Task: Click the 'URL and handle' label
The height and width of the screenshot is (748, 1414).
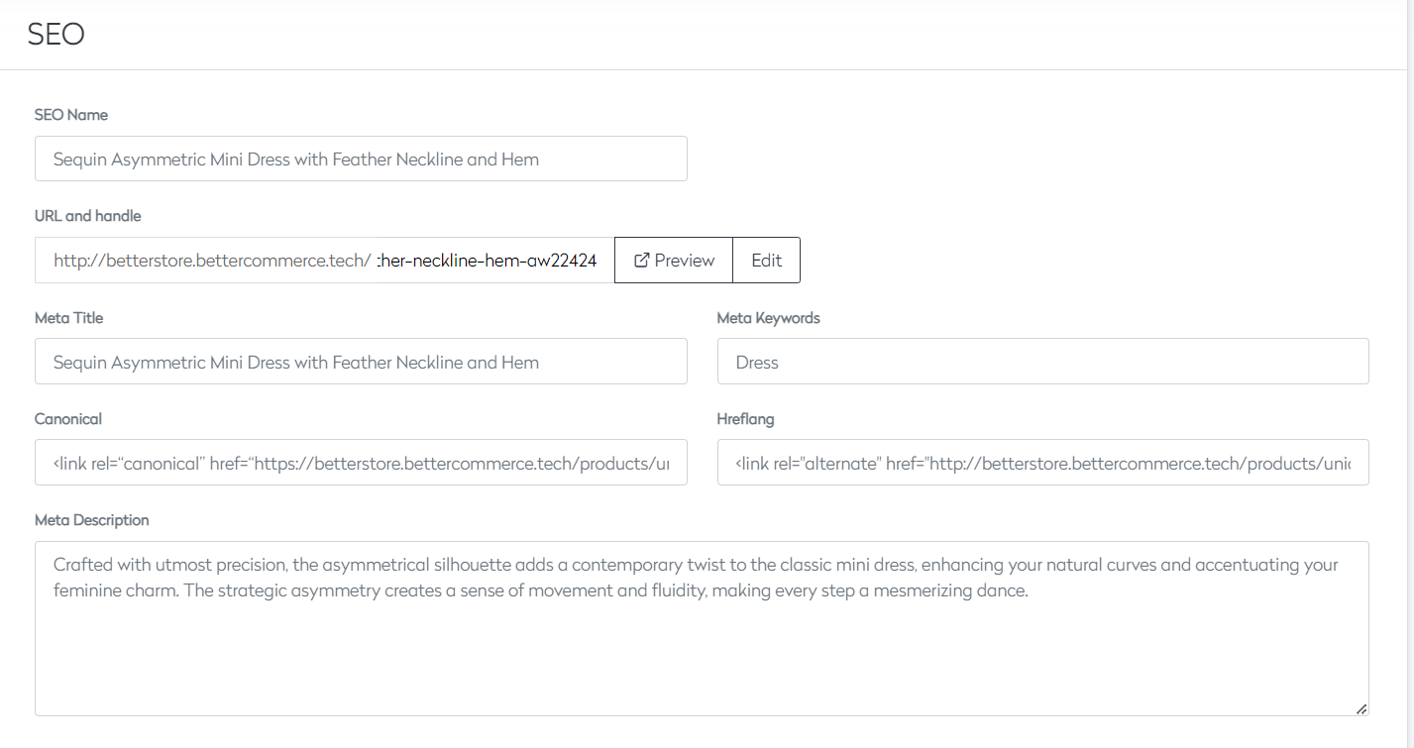Action: (88, 216)
